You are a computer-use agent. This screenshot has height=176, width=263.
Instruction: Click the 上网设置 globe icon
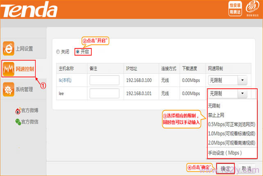pos(9,48)
